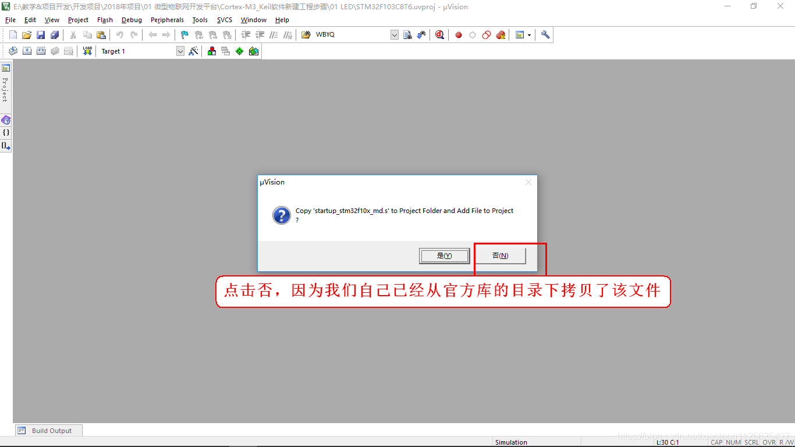Open the Peripherals menu

(x=168, y=20)
